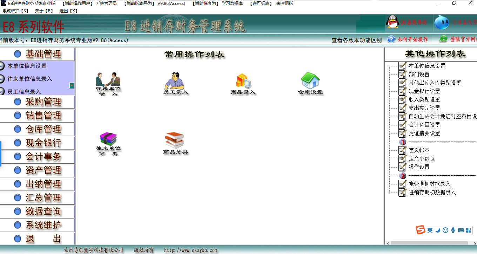Click notepad icon beside 定义帐本
This screenshot has height=254, width=477.
tap(403, 150)
